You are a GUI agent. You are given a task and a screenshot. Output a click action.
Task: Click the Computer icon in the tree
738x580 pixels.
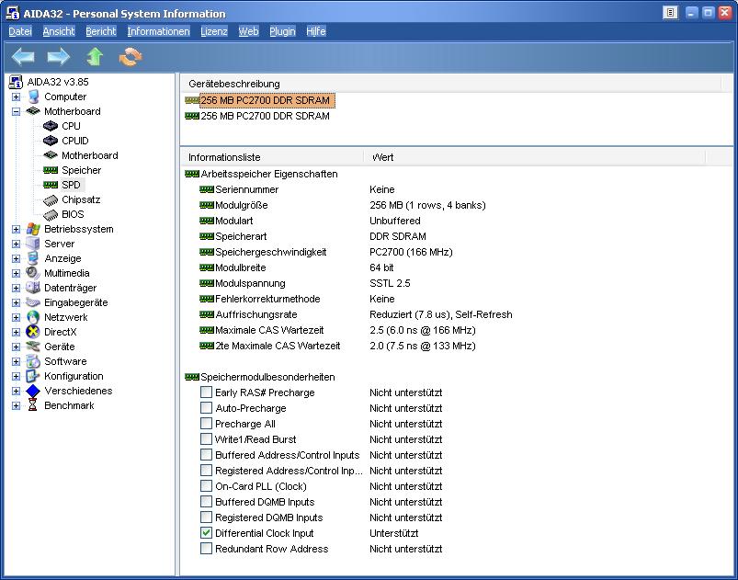pyautogui.click(x=33, y=97)
